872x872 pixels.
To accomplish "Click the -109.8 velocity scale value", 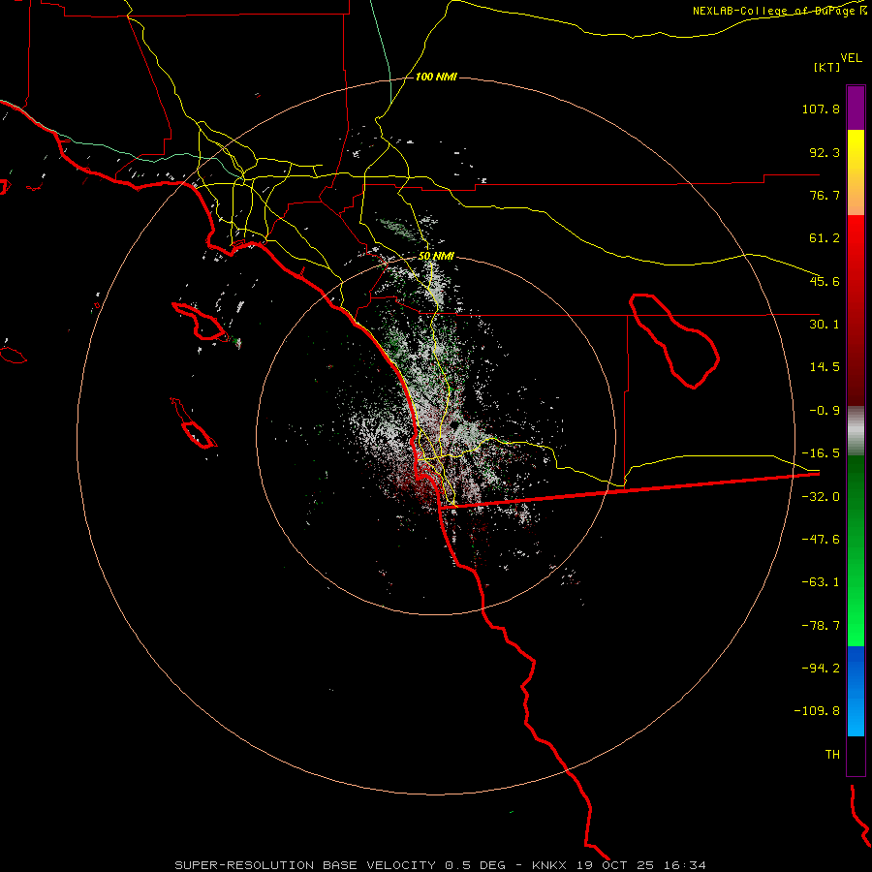I will click(x=817, y=711).
